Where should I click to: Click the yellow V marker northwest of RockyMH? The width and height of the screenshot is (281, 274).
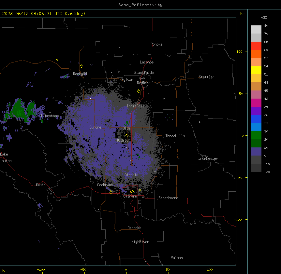(57, 60)
